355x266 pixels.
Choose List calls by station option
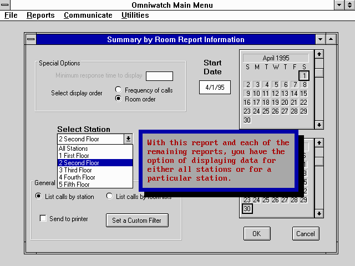pyautogui.click(x=38, y=196)
